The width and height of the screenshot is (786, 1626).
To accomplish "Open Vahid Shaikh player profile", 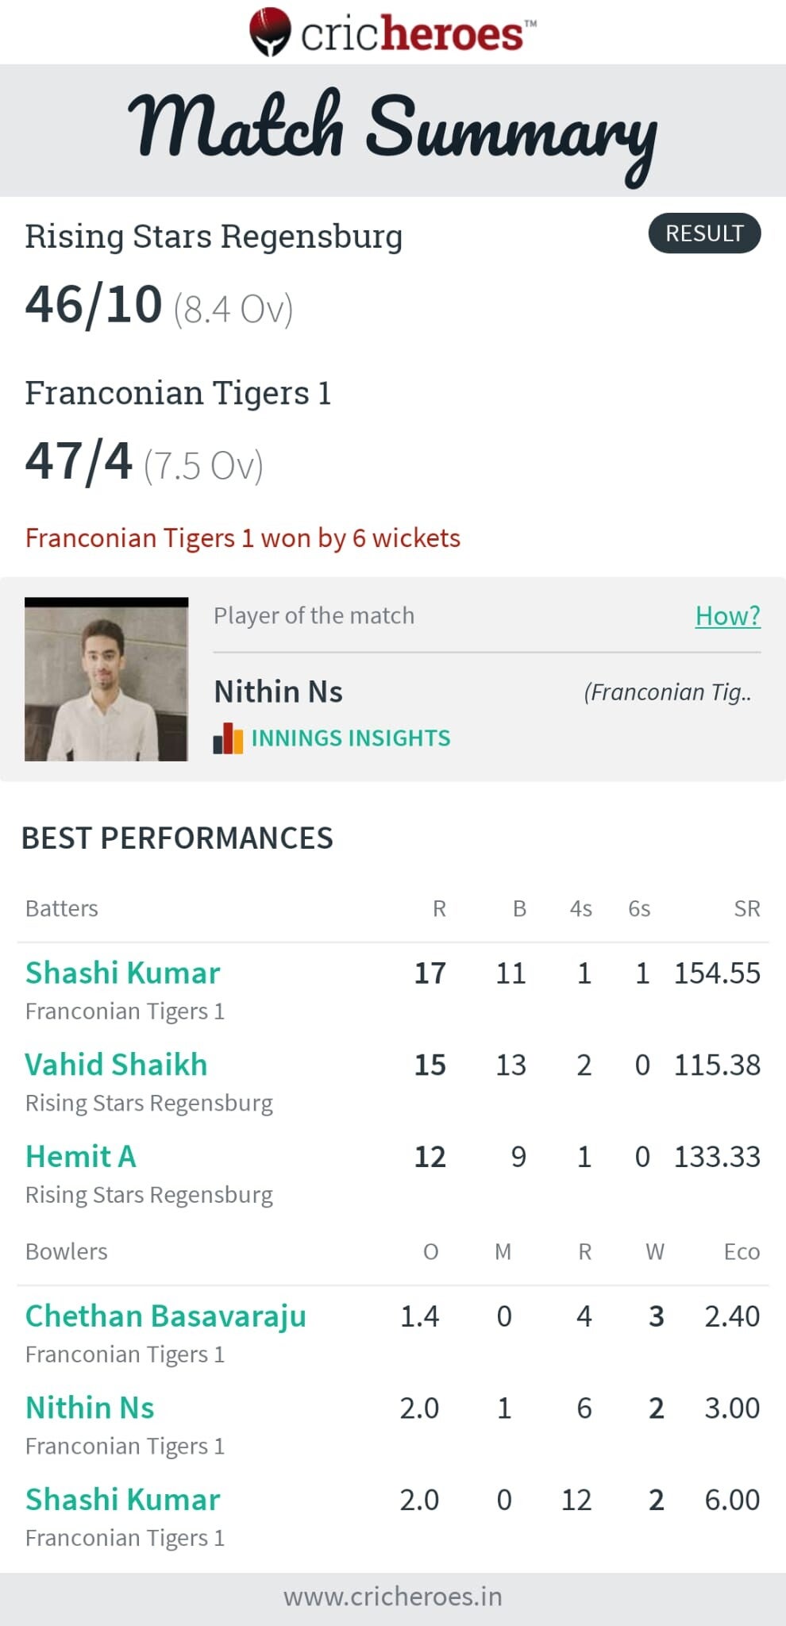I will tap(116, 1065).
